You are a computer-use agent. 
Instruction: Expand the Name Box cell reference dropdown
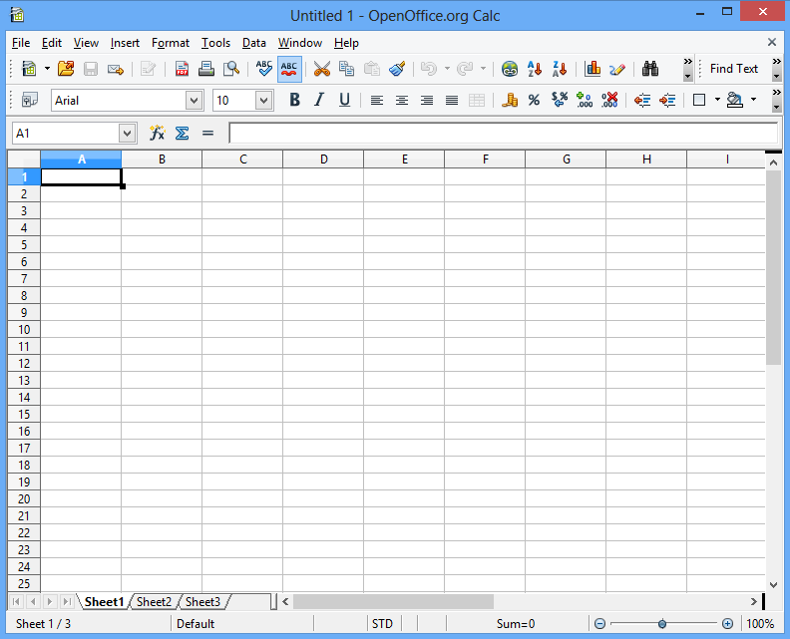click(x=127, y=133)
